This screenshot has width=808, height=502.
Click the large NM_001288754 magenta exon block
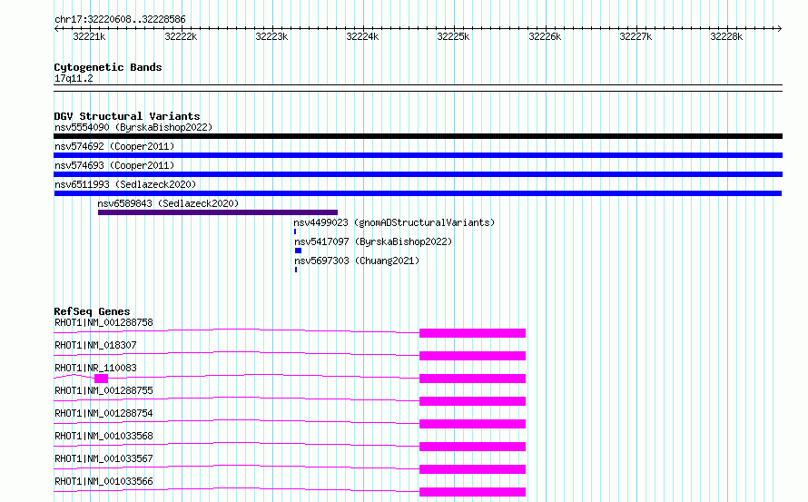click(x=472, y=424)
